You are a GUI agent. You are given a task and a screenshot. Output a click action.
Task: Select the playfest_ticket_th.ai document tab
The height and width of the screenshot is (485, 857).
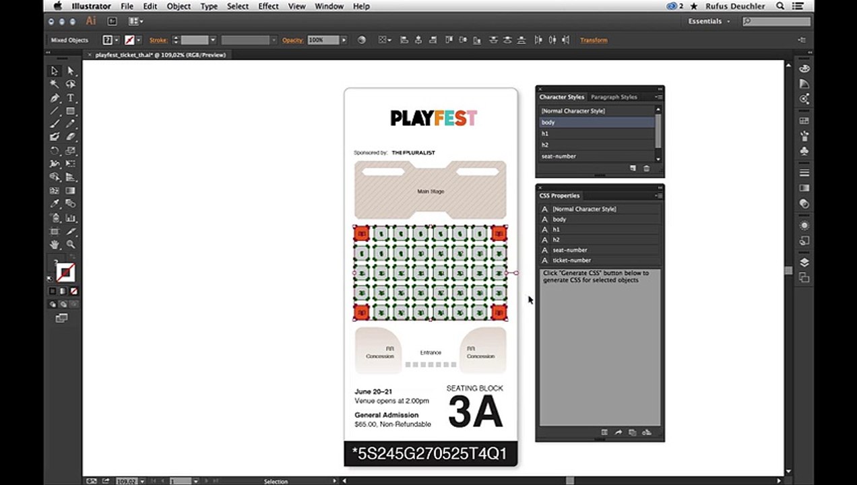coord(160,55)
